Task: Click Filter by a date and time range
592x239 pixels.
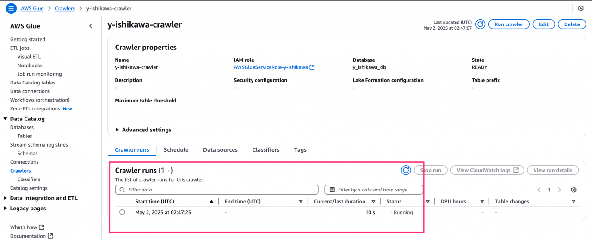Action: tap(374, 190)
